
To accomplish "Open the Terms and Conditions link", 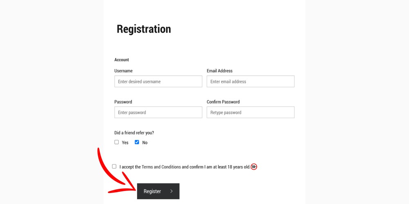I will (x=161, y=167).
